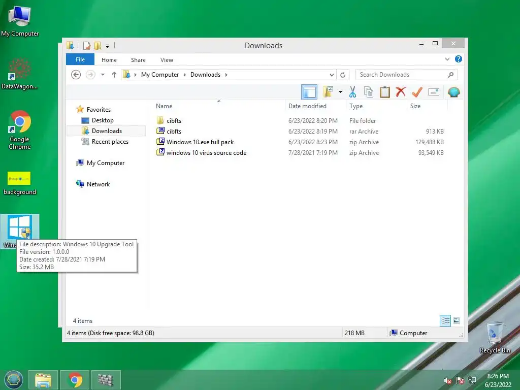Open the quick access toolbar dropdown
The height and width of the screenshot is (390, 520).
(x=107, y=46)
